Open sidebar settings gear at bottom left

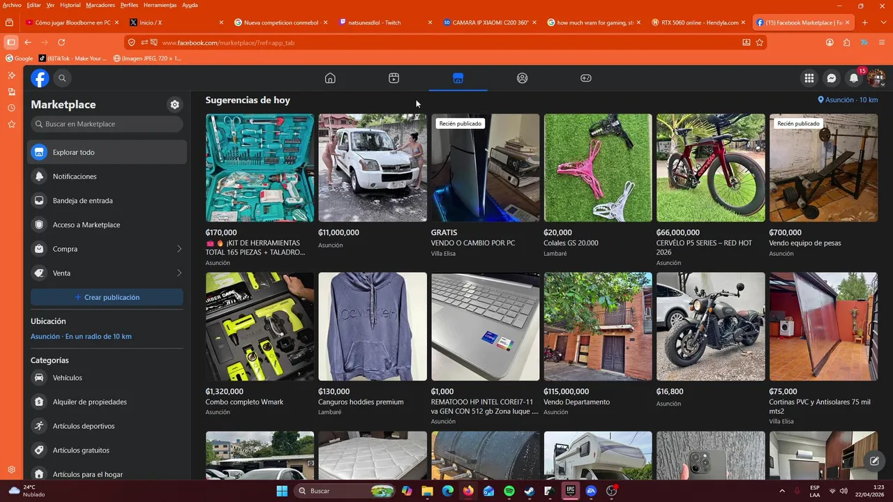click(x=11, y=470)
